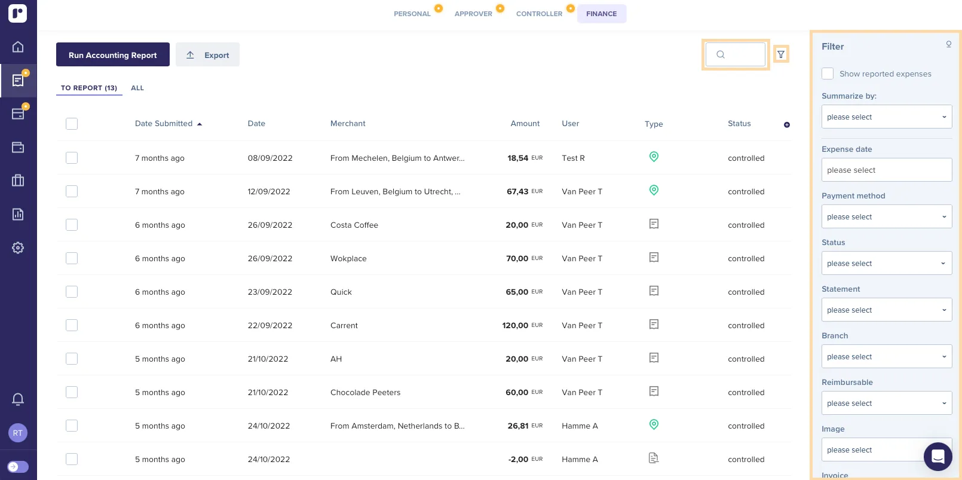Tick the select-all checkbox in table header
962x480 pixels.
(x=72, y=124)
